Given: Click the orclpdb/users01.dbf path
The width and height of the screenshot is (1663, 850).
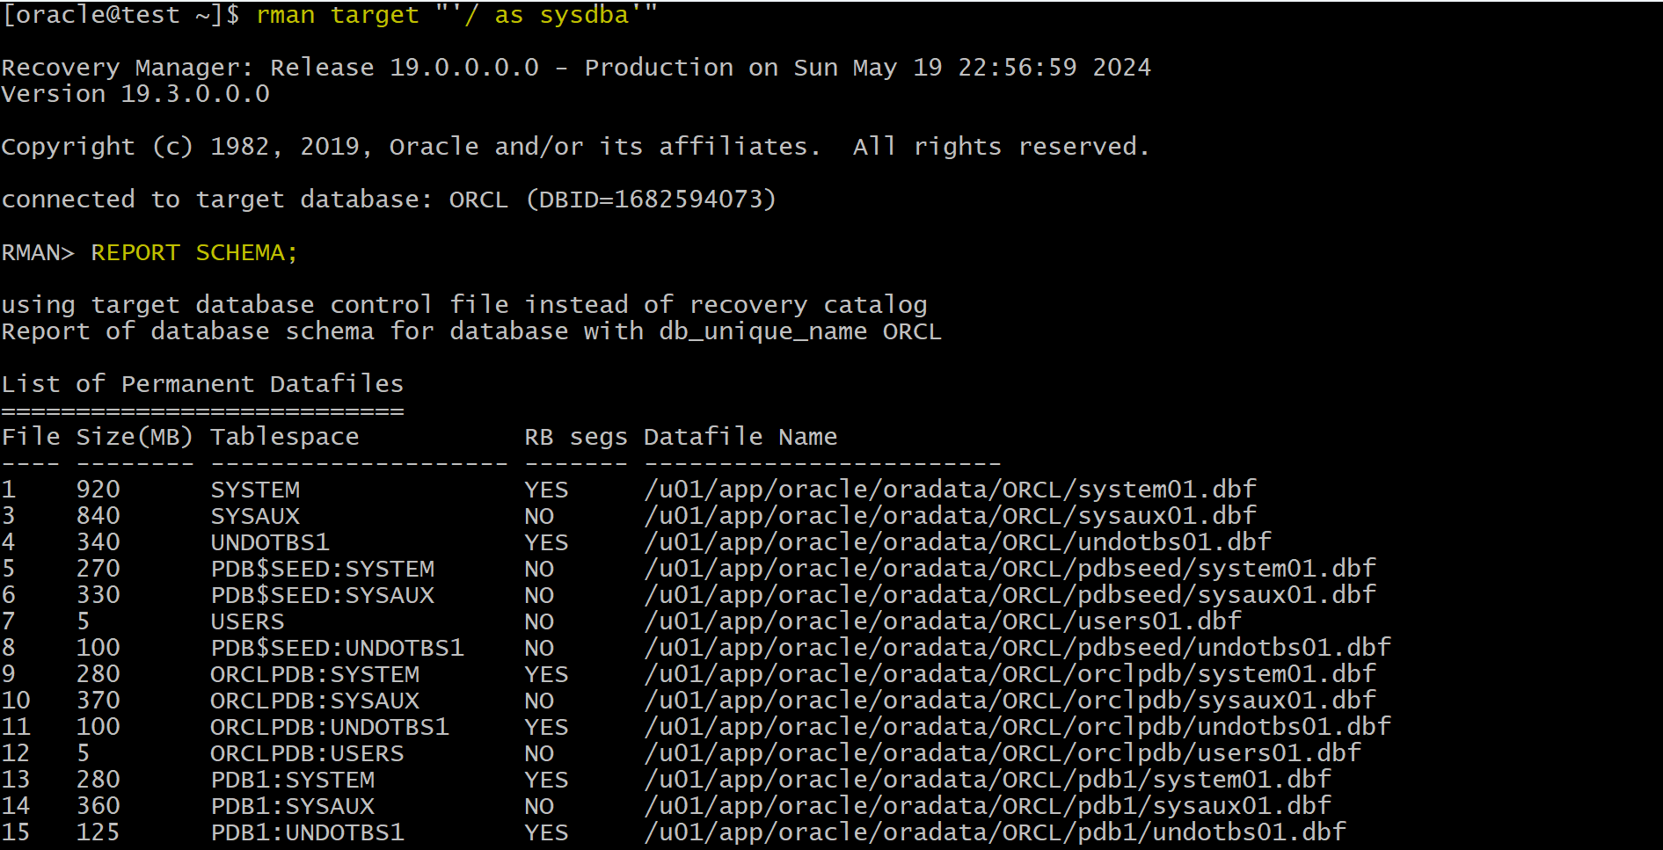Looking at the screenshot, I should (1003, 753).
